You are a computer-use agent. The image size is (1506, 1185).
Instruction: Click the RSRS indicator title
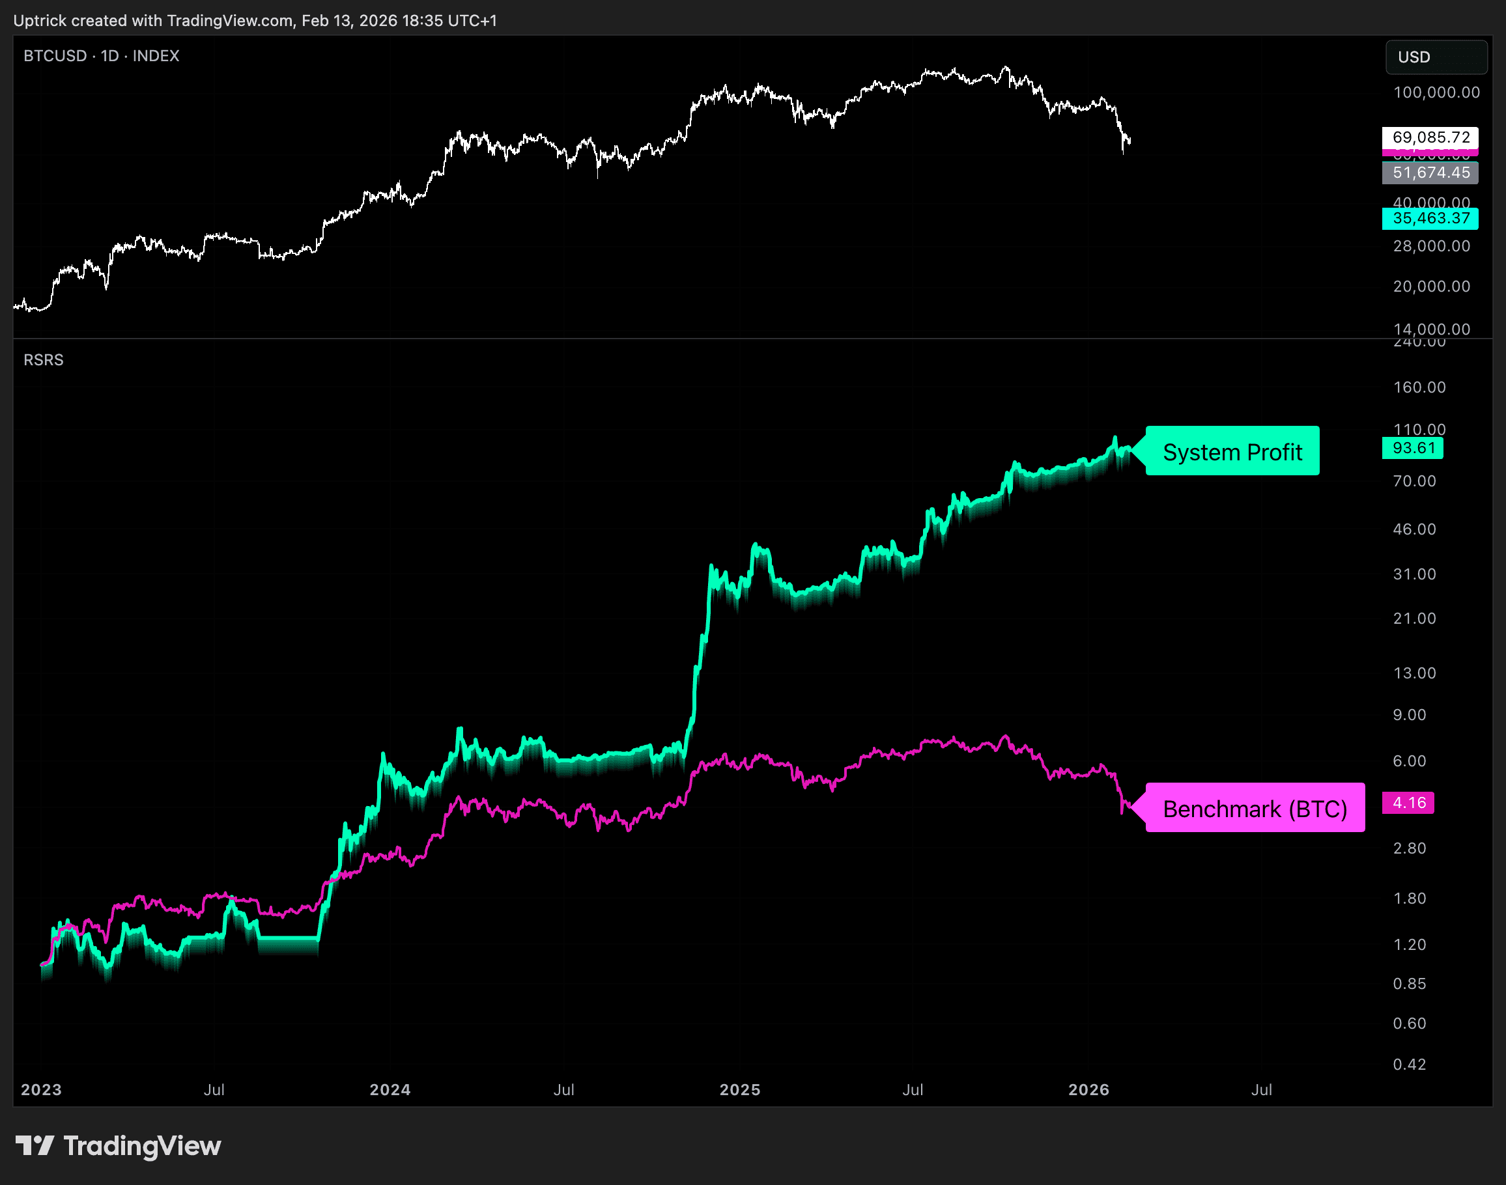[x=43, y=359]
